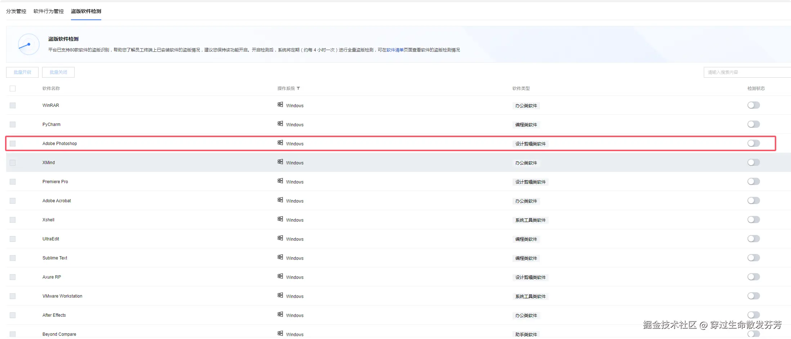This screenshot has height=339, width=791.
Task: Click the 软件类型 column header
Action: (x=521, y=89)
